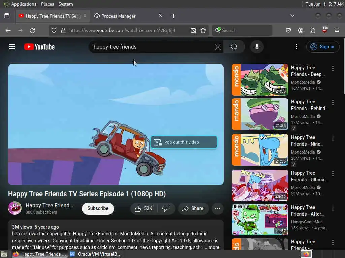Start voice search with microphone icon
345x258 pixels.
point(257,47)
